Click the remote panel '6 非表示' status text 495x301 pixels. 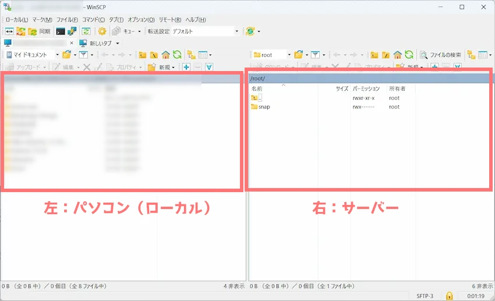tap(482, 286)
